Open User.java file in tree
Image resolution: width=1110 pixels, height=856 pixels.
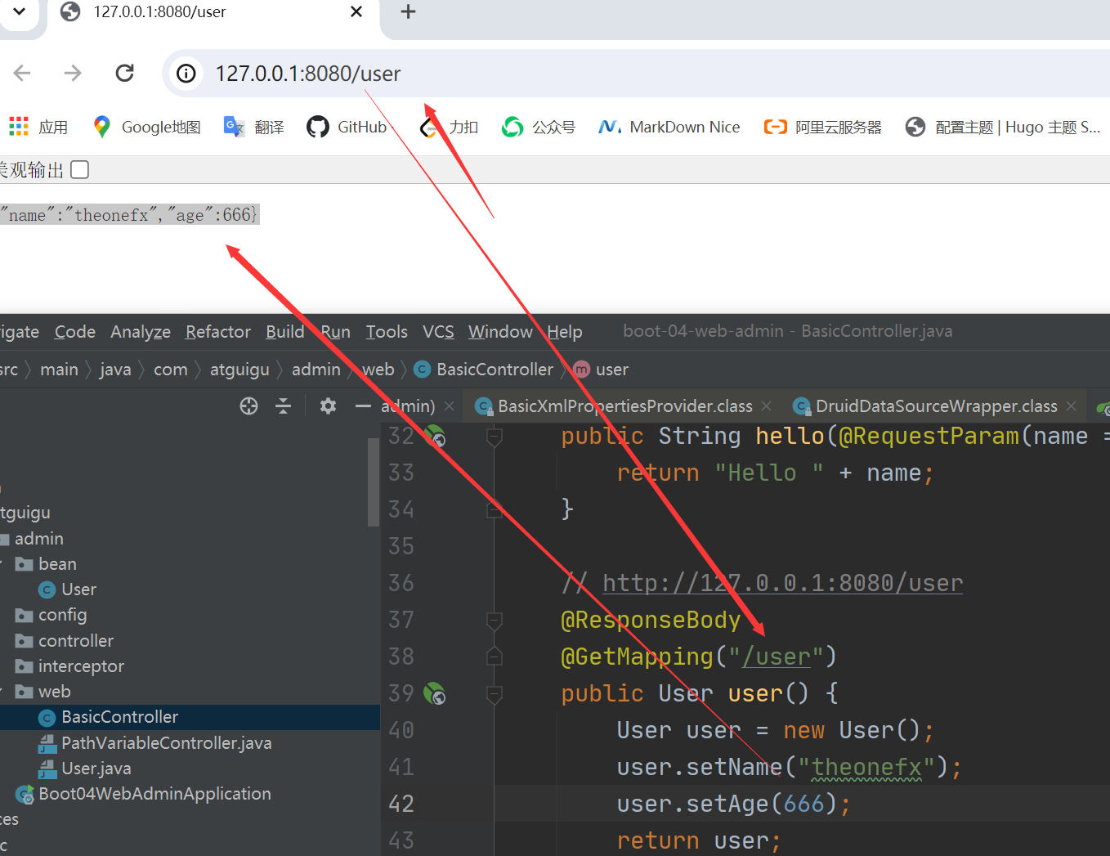[85, 769]
